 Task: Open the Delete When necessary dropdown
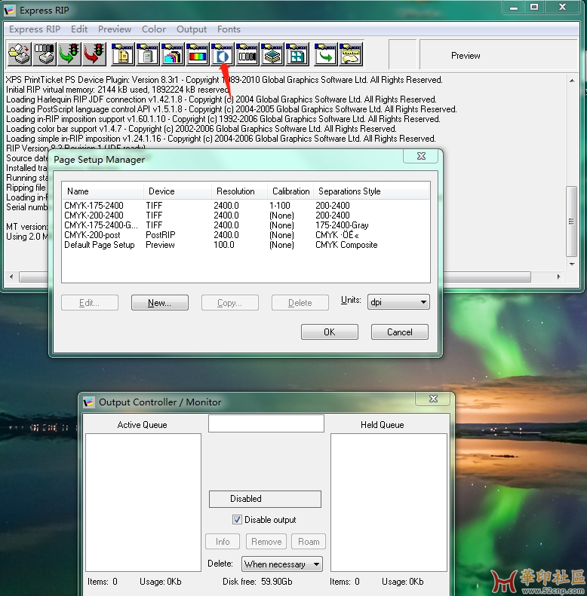click(x=281, y=564)
